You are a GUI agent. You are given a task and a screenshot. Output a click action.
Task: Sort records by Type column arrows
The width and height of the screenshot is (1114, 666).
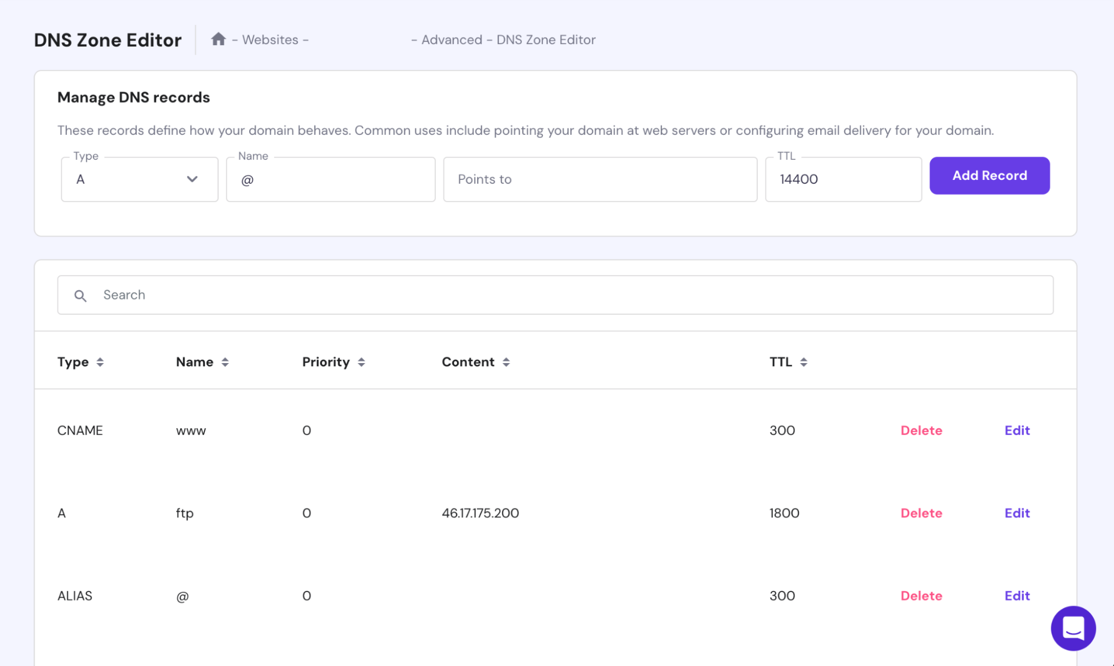[x=100, y=362]
